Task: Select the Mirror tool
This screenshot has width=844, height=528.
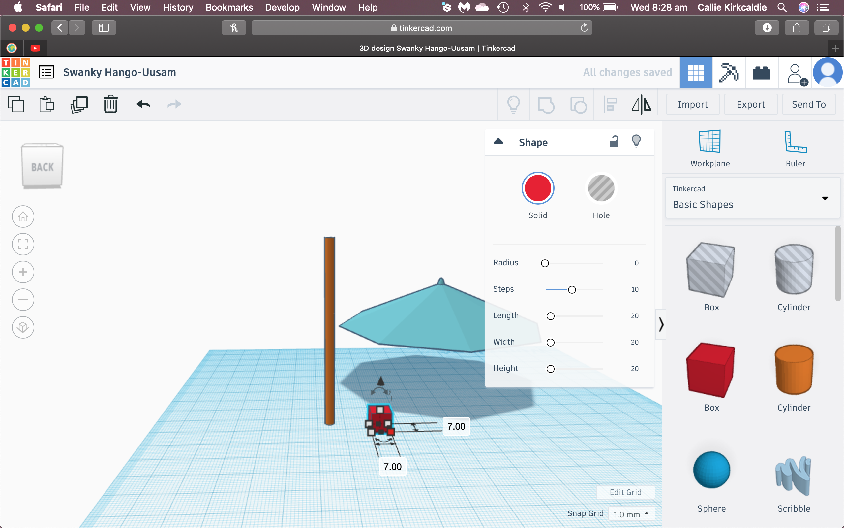Action: (x=641, y=104)
